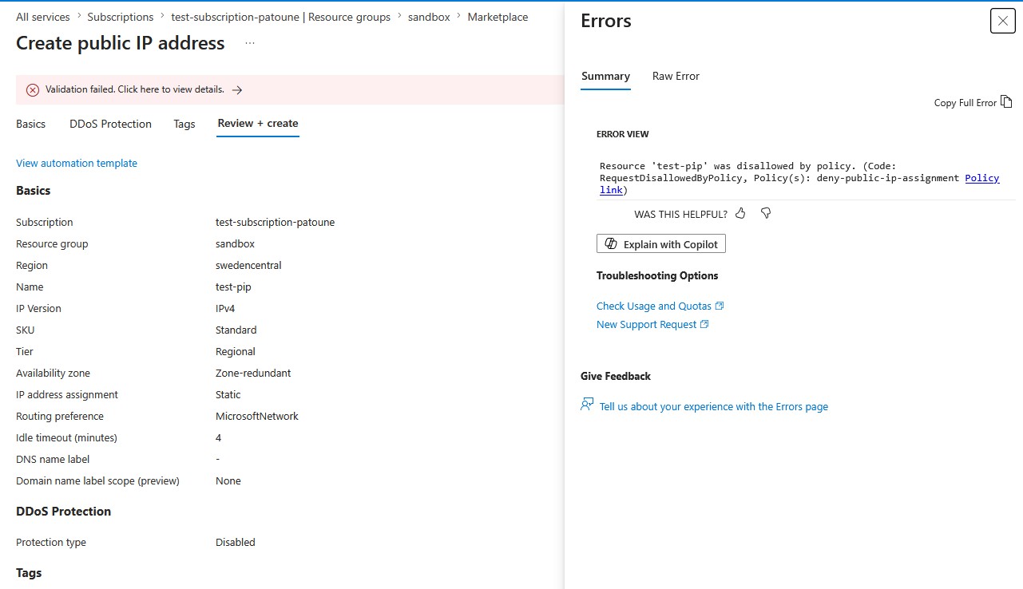Give thumbs down on error helpfulness

click(x=766, y=213)
